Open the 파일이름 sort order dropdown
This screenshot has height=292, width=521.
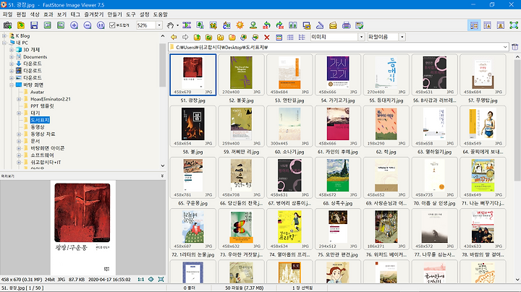402,37
